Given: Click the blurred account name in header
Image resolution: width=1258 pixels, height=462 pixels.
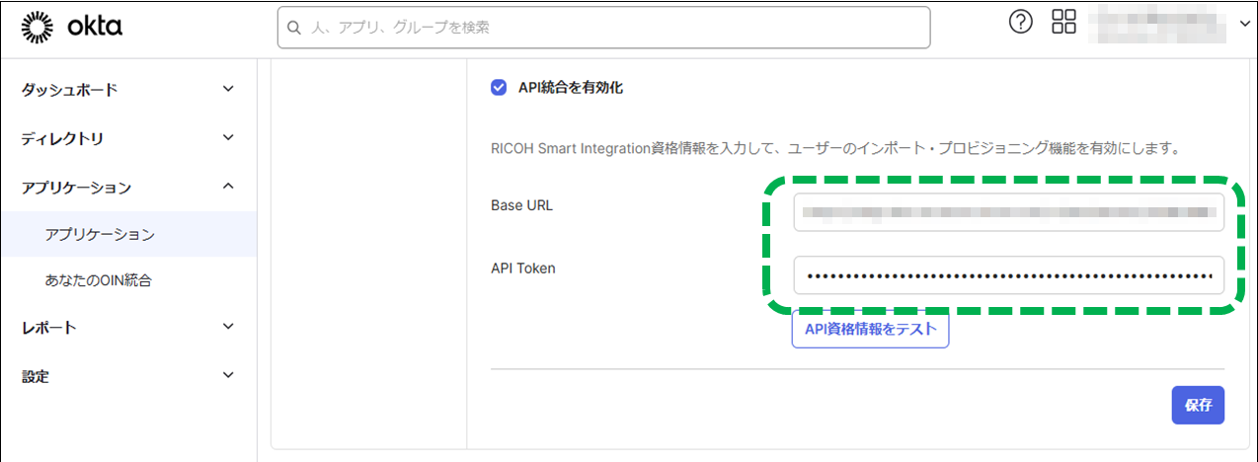Looking at the screenshot, I should coord(1157,24).
